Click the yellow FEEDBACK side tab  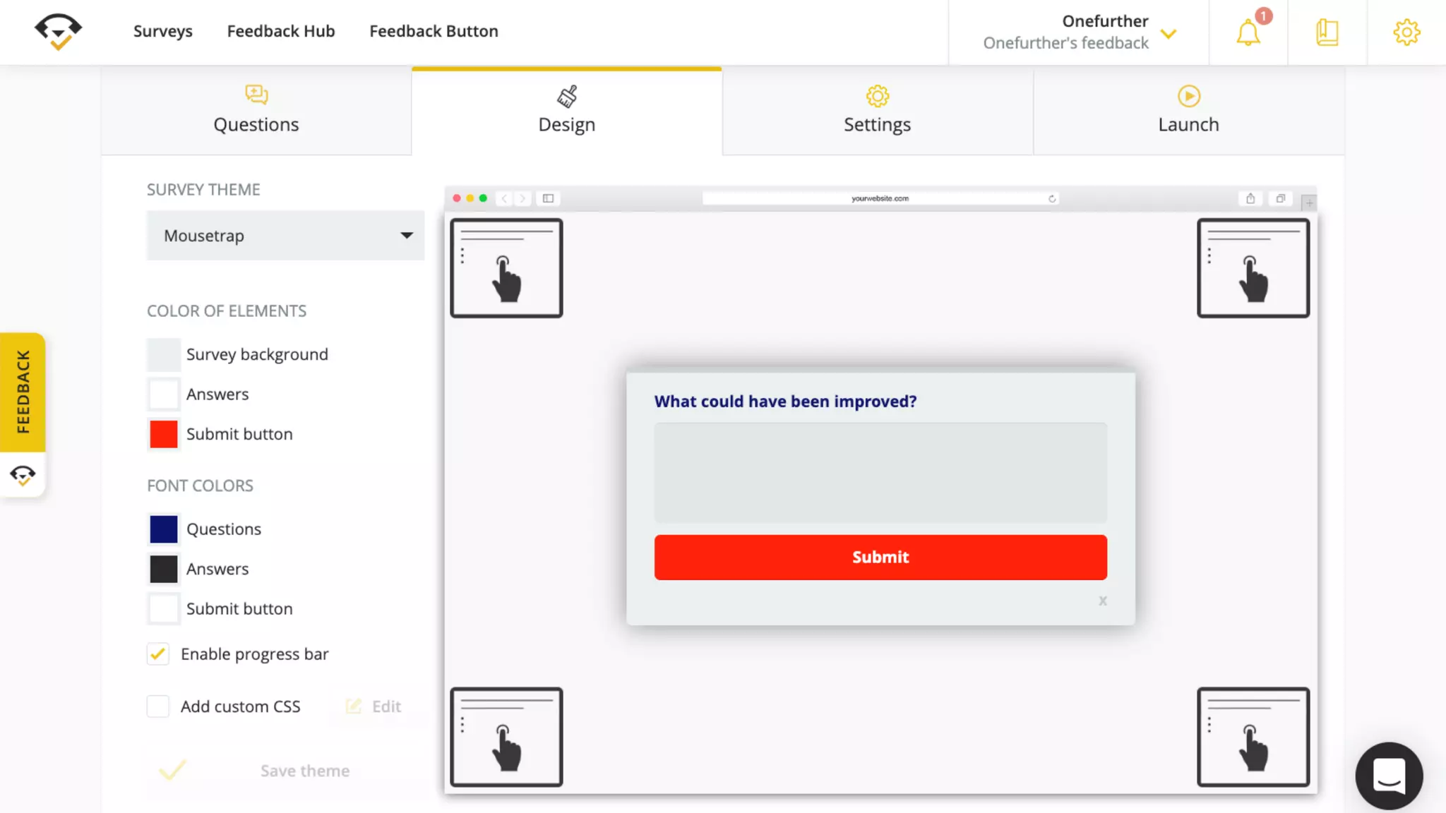pyautogui.click(x=23, y=392)
